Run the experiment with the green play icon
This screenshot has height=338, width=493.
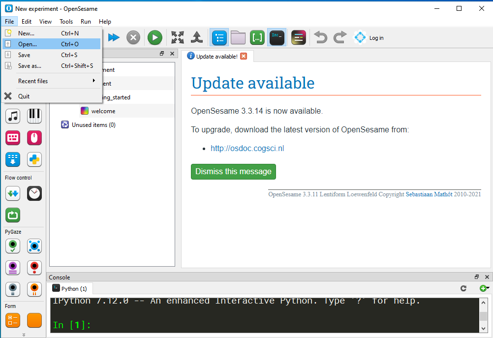point(155,38)
